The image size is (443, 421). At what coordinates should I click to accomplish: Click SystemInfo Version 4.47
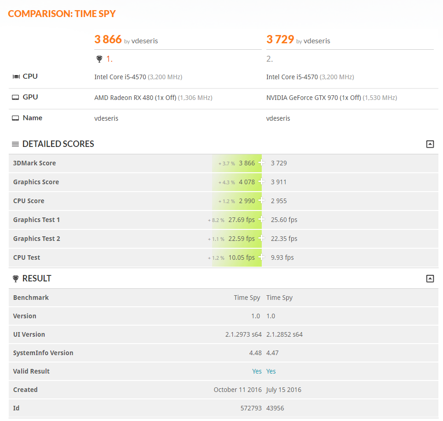[272, 353]
